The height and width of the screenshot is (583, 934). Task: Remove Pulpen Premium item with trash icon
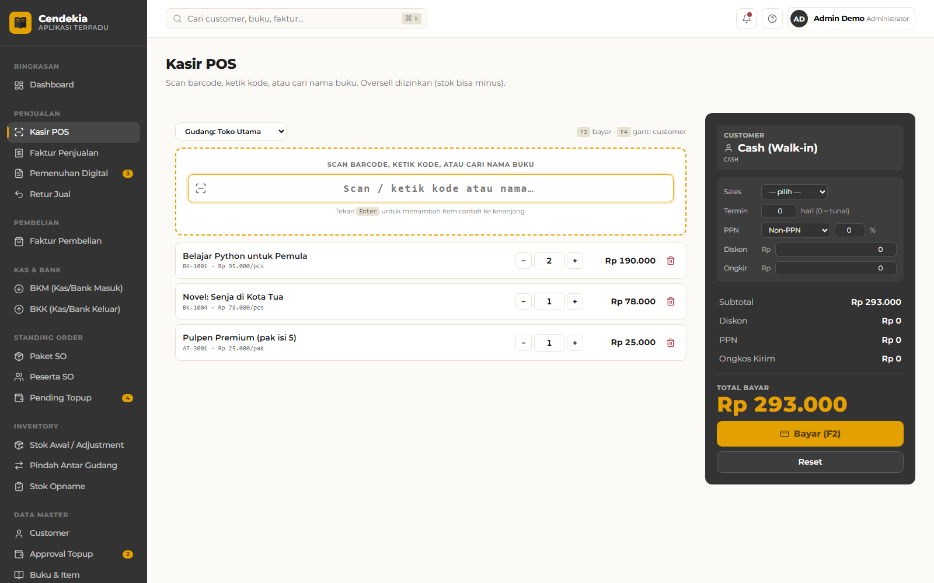[671, 343]
